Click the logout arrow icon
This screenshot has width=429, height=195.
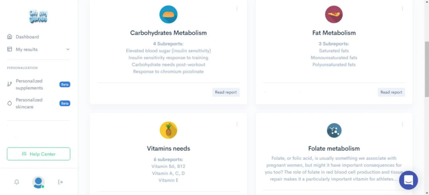pos(60,182)
